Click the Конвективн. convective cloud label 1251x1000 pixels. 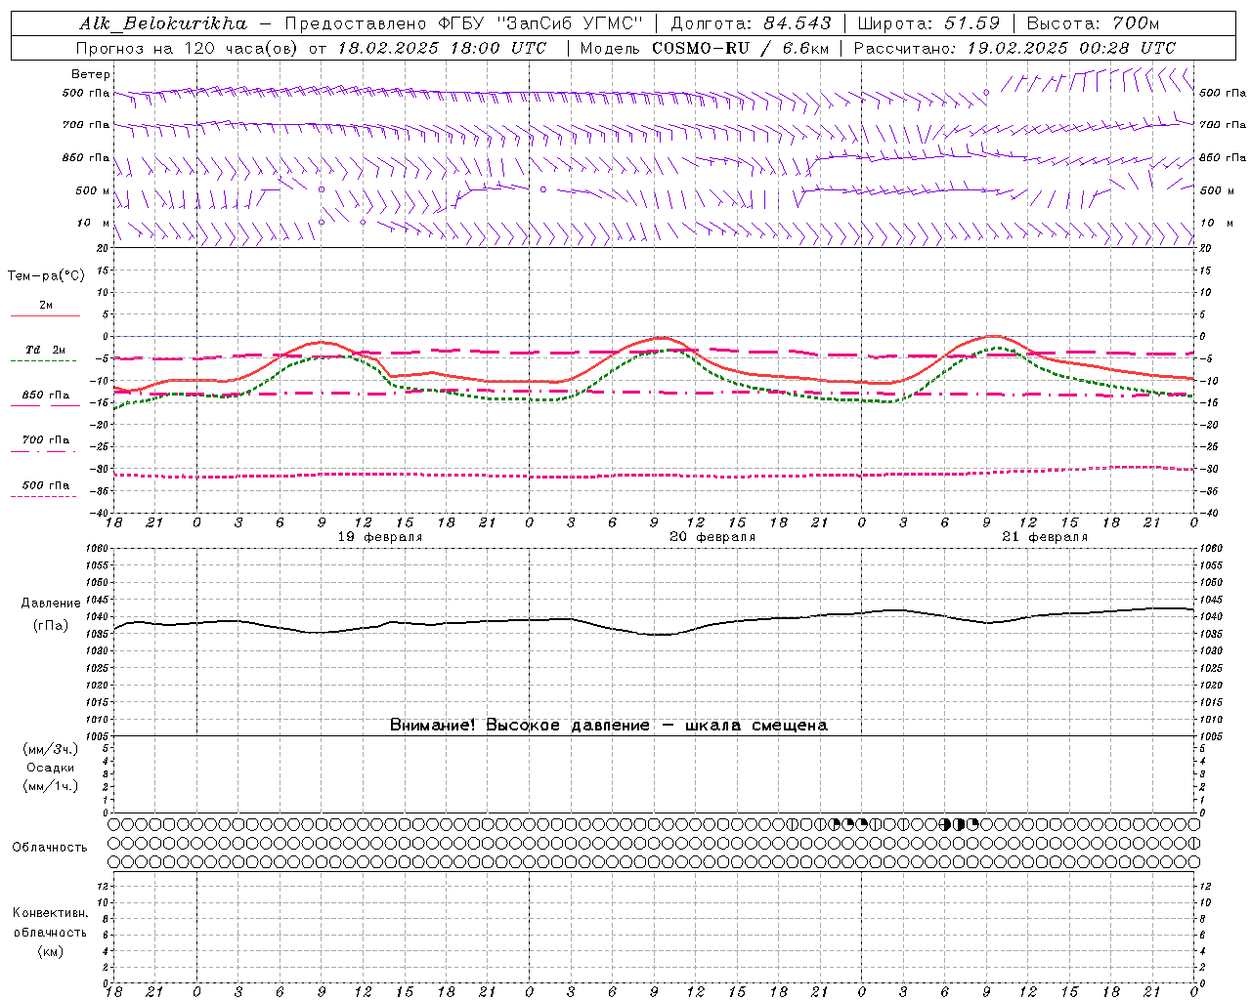pyautogui.click(x=50, y=913)
